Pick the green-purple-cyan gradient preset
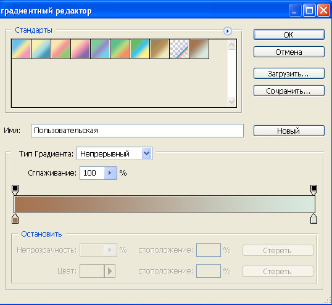 [x=101, y=49]
